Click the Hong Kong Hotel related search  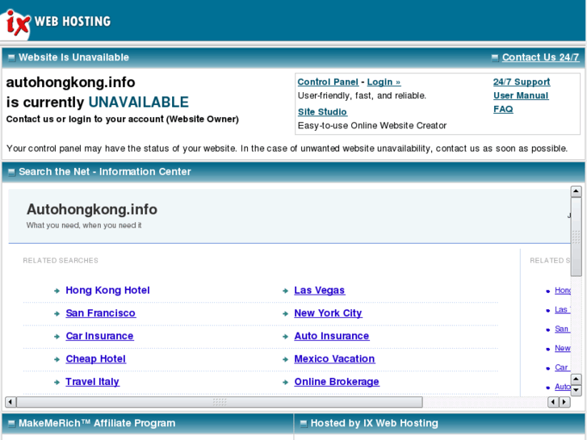[x=108, y=290]
